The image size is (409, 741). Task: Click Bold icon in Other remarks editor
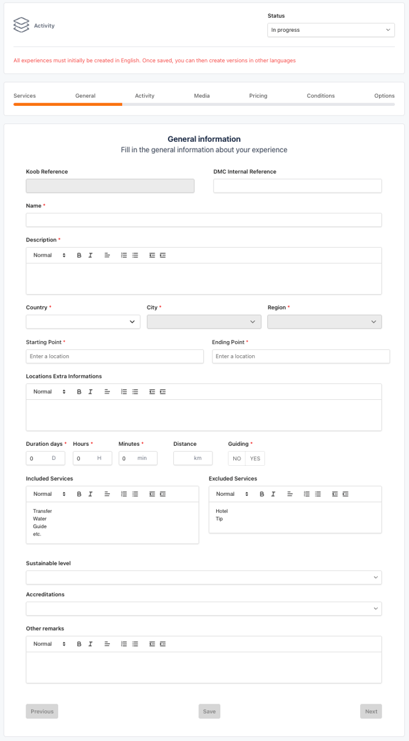click(79, 644)
